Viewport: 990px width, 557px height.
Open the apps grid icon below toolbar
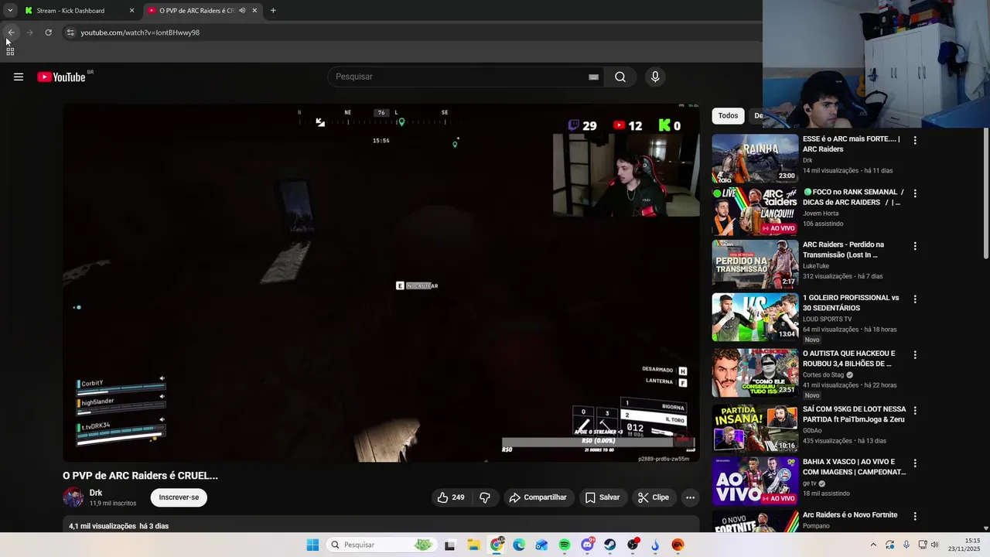10,51
